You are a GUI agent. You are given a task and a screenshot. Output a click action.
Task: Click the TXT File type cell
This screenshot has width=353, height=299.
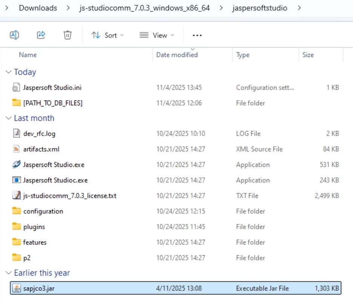point(247,196)
